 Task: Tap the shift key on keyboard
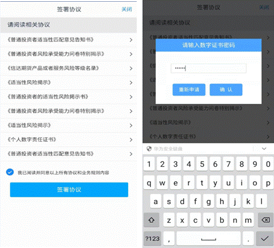pos(152,220)
